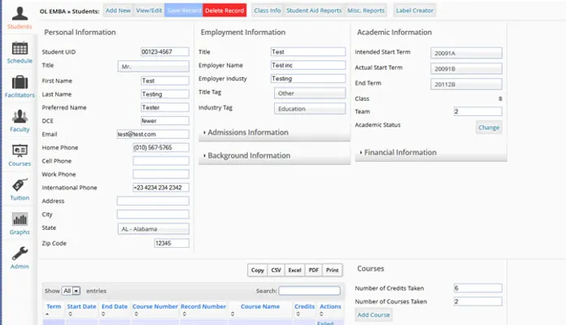Open the Show entries dropdown

point(71,290)
